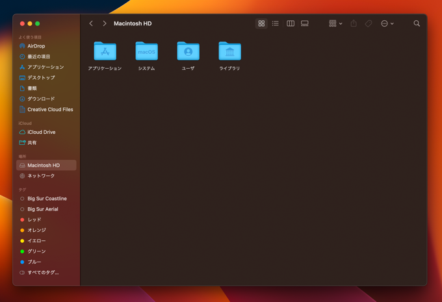Filter by Big Sur Aerial tag

pos(46,209)
